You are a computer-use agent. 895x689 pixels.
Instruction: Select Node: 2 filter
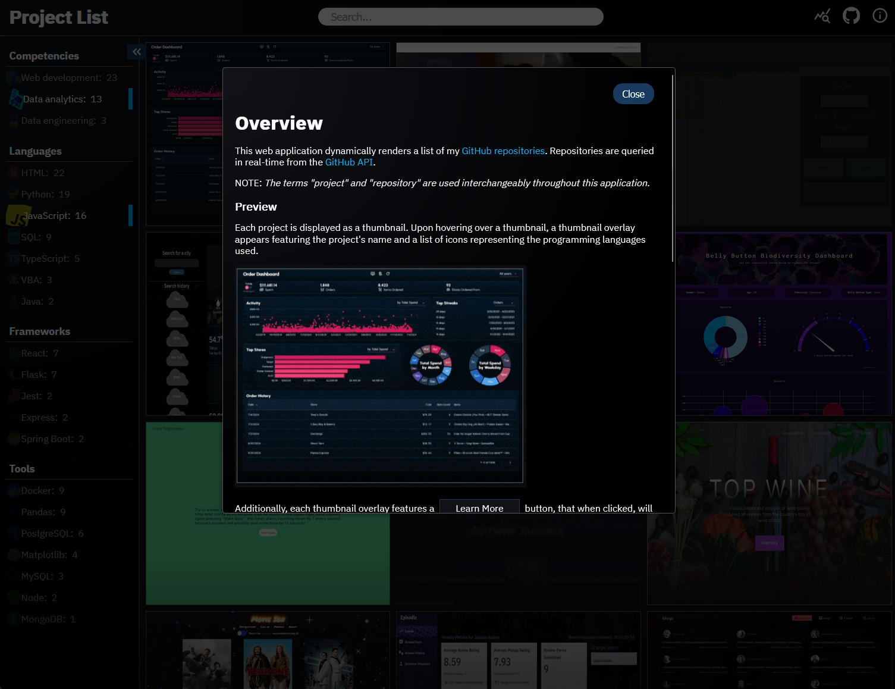pyautogui.click(x=69, y=598)
